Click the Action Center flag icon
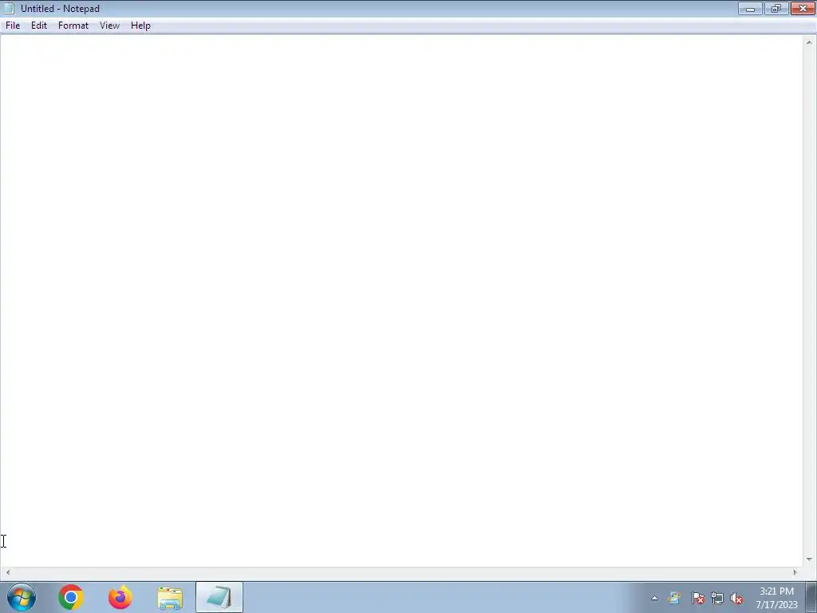 pos(697,599)
